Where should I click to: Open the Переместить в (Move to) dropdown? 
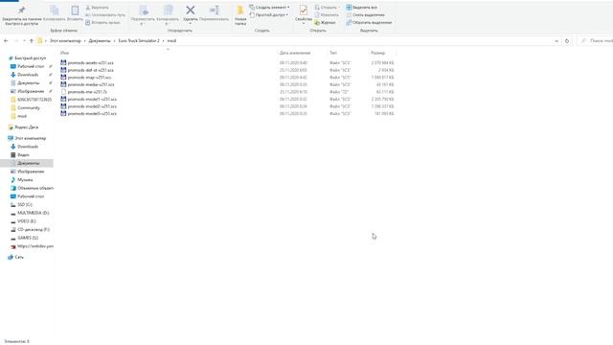tap(143, 15)
